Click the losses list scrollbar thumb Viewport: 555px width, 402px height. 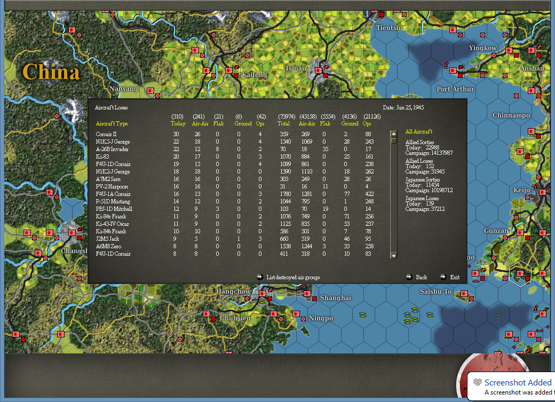(393, 140)
